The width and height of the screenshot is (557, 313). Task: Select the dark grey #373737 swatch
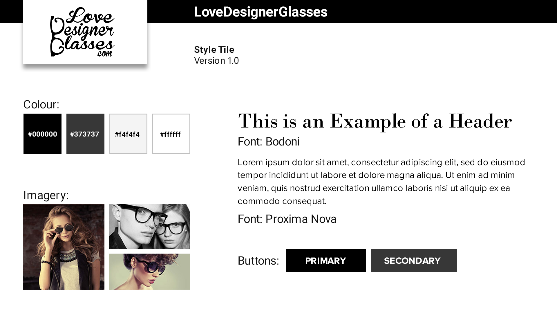pyautogui.click(x=85, y=134)
